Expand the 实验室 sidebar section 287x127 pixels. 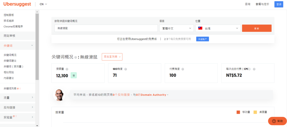point(18,117)
